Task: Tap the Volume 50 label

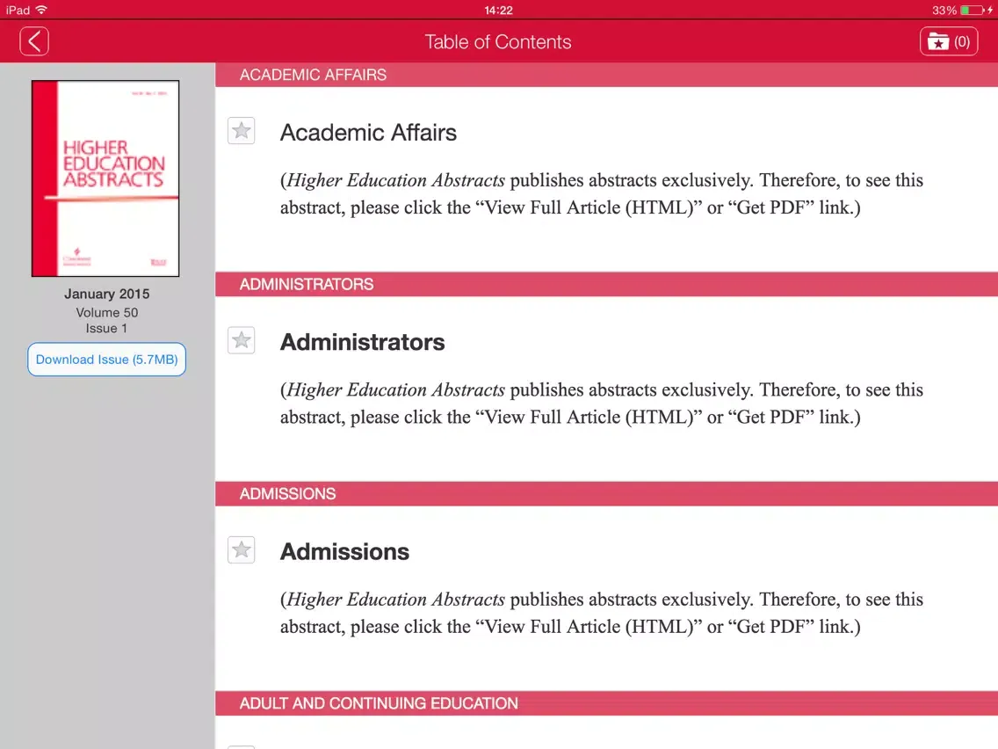Action: [x=107, y=313]
